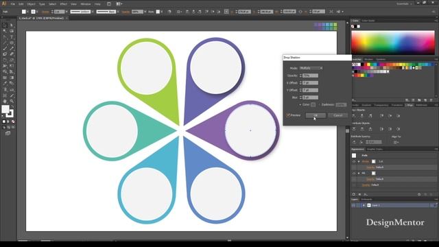The width and height of the screenshot is (439, 247).
Task: Click shadow color swatch in Drop Shadow
Action: coord(313,105)
